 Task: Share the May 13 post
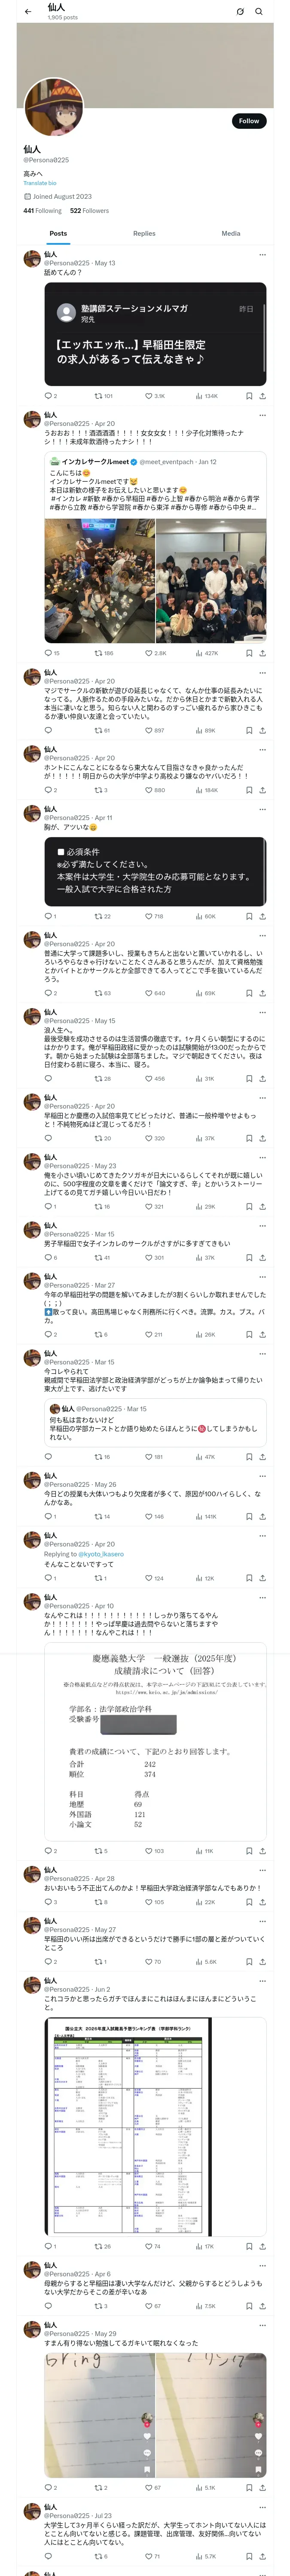tap(262, 396)
